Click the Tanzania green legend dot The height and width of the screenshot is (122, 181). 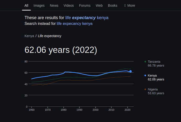[145, 62]
